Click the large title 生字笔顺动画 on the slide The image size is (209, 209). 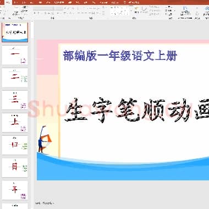137,111
